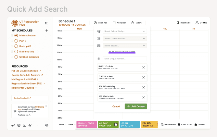This screenshot has width=217, height=137.
Task: Open the GitHub icon in sidebar footer
Action: pos(30,125)
